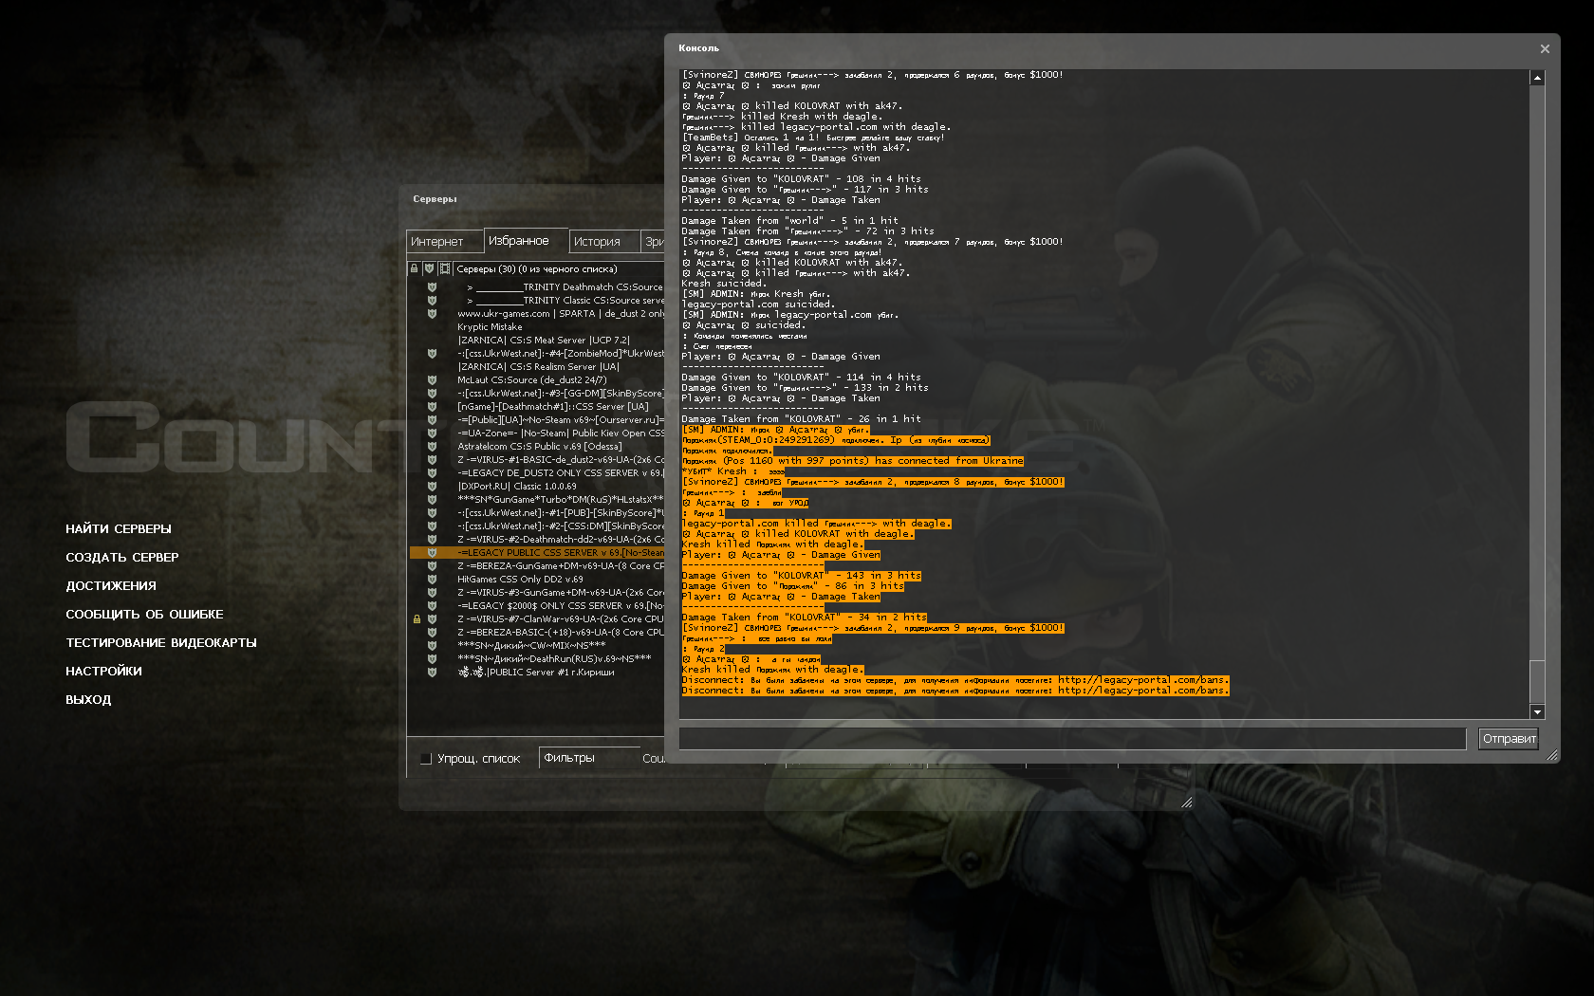Sort by the Серверы (30) column header
The width and height of the screenshot is (1594, 996).
[x=560, y=269]
